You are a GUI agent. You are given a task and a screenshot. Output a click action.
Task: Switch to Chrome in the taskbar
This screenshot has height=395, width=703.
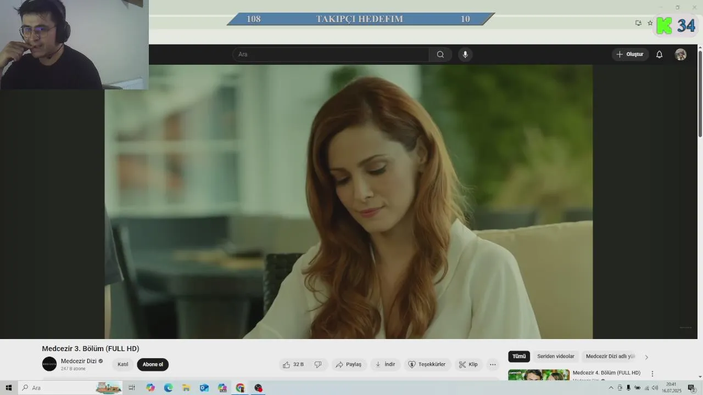240,388
